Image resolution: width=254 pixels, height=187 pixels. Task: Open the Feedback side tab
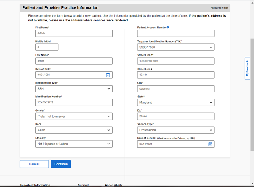(247, 68)
